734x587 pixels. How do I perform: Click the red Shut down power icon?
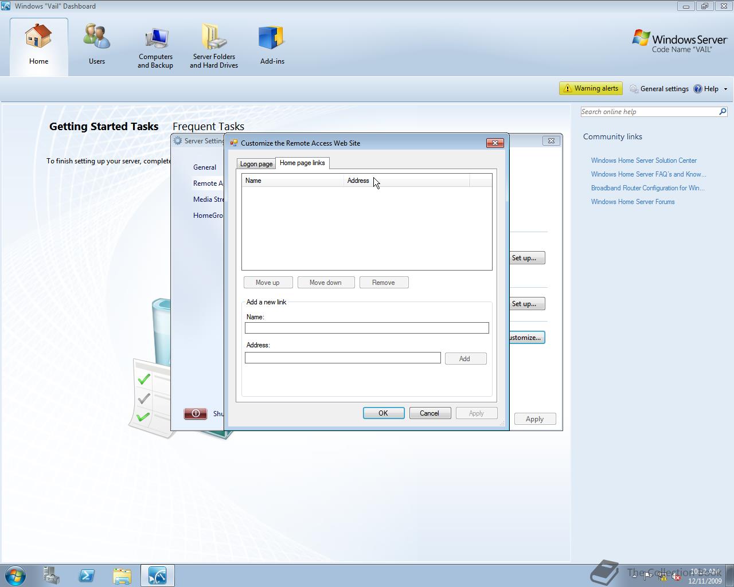tap(196, 413)
